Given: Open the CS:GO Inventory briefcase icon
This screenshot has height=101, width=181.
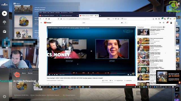Looking at the screenshot, I should (5, 31).
